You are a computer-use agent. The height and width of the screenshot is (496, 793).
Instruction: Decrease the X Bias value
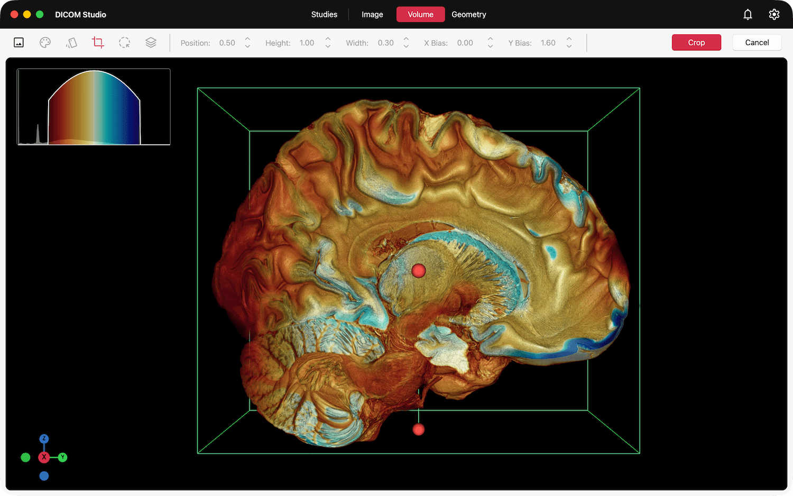tap(490, 47)
